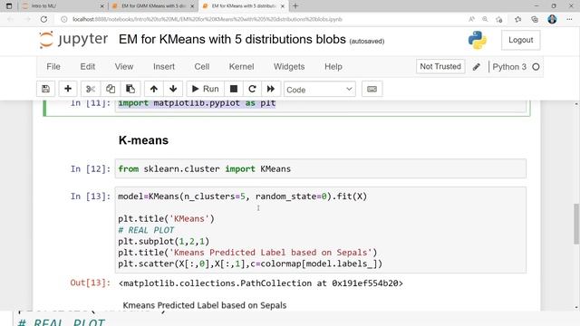This screenshot has height=326, width=580.
Task: Open the Help menu
Action: click(333, 66)
